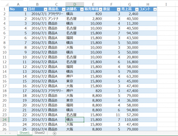Click the Select All corner triangle
Viewport: 178px width, 136px height.
click(6, 5)
